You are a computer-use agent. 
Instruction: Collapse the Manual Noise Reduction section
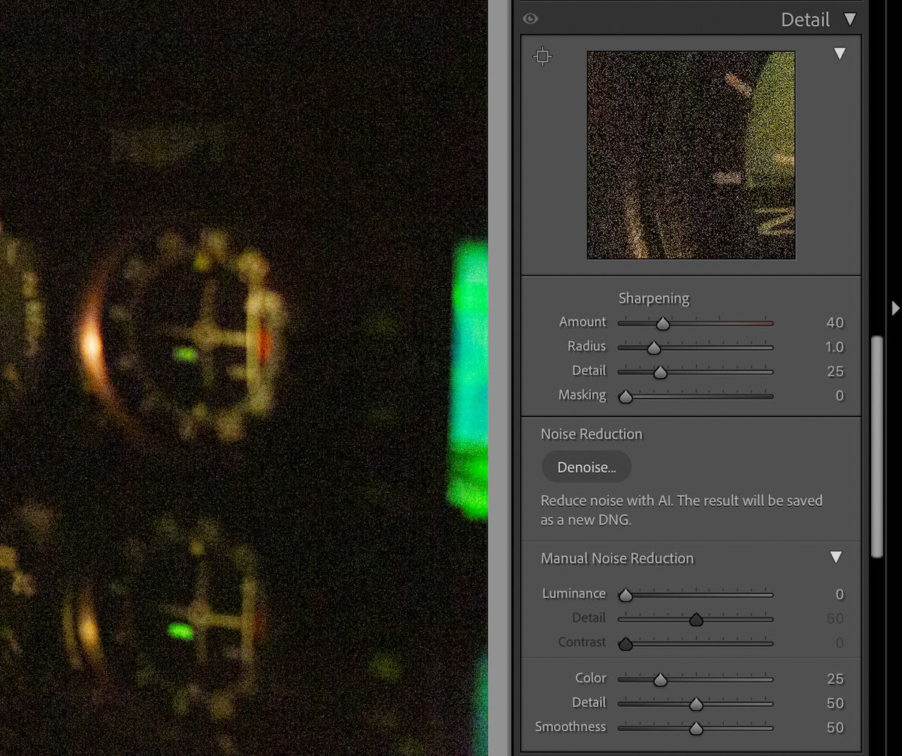836,557
